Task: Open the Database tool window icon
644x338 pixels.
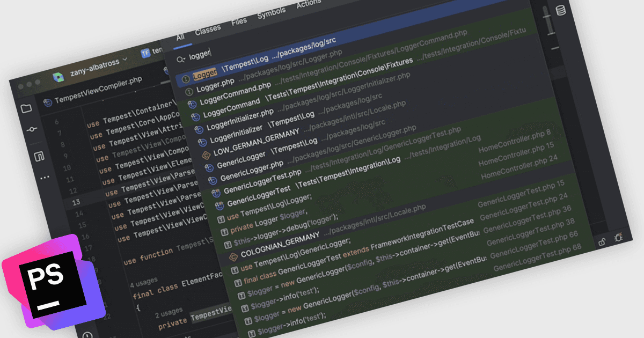Action: click(561, 10)
